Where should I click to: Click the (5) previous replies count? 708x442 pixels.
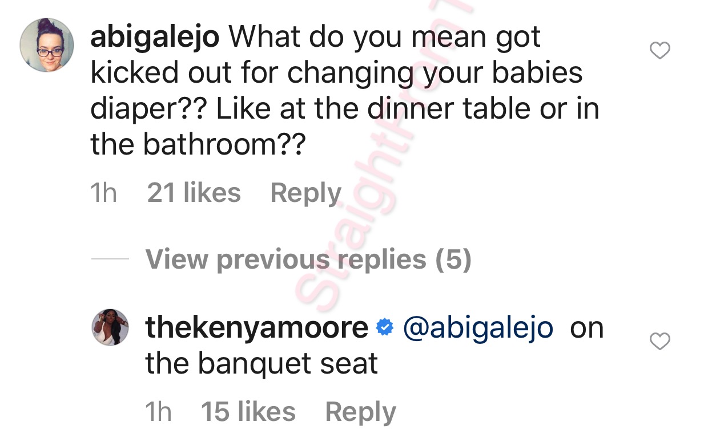point(453,259)
